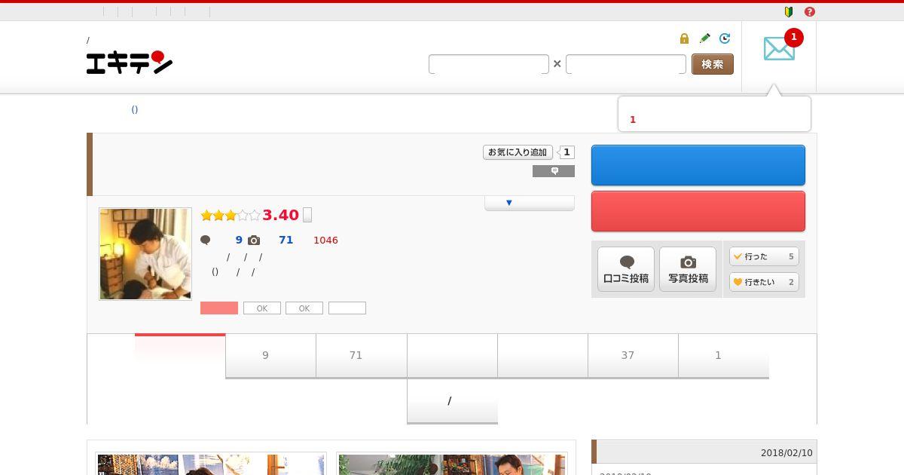Click the large blue action button
Screen dimensions: 904x475
(698, 165)
